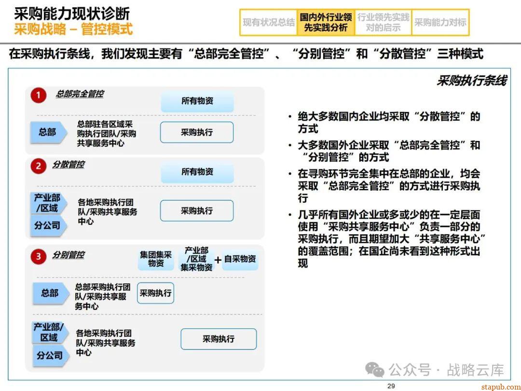521x391 pixels.
Task: Click the slide title 采购能力现状诊断
Action: 72,14
